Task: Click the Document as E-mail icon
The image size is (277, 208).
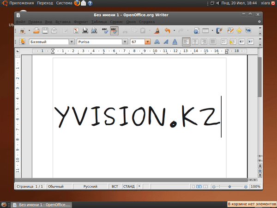Action: point(54,31)
